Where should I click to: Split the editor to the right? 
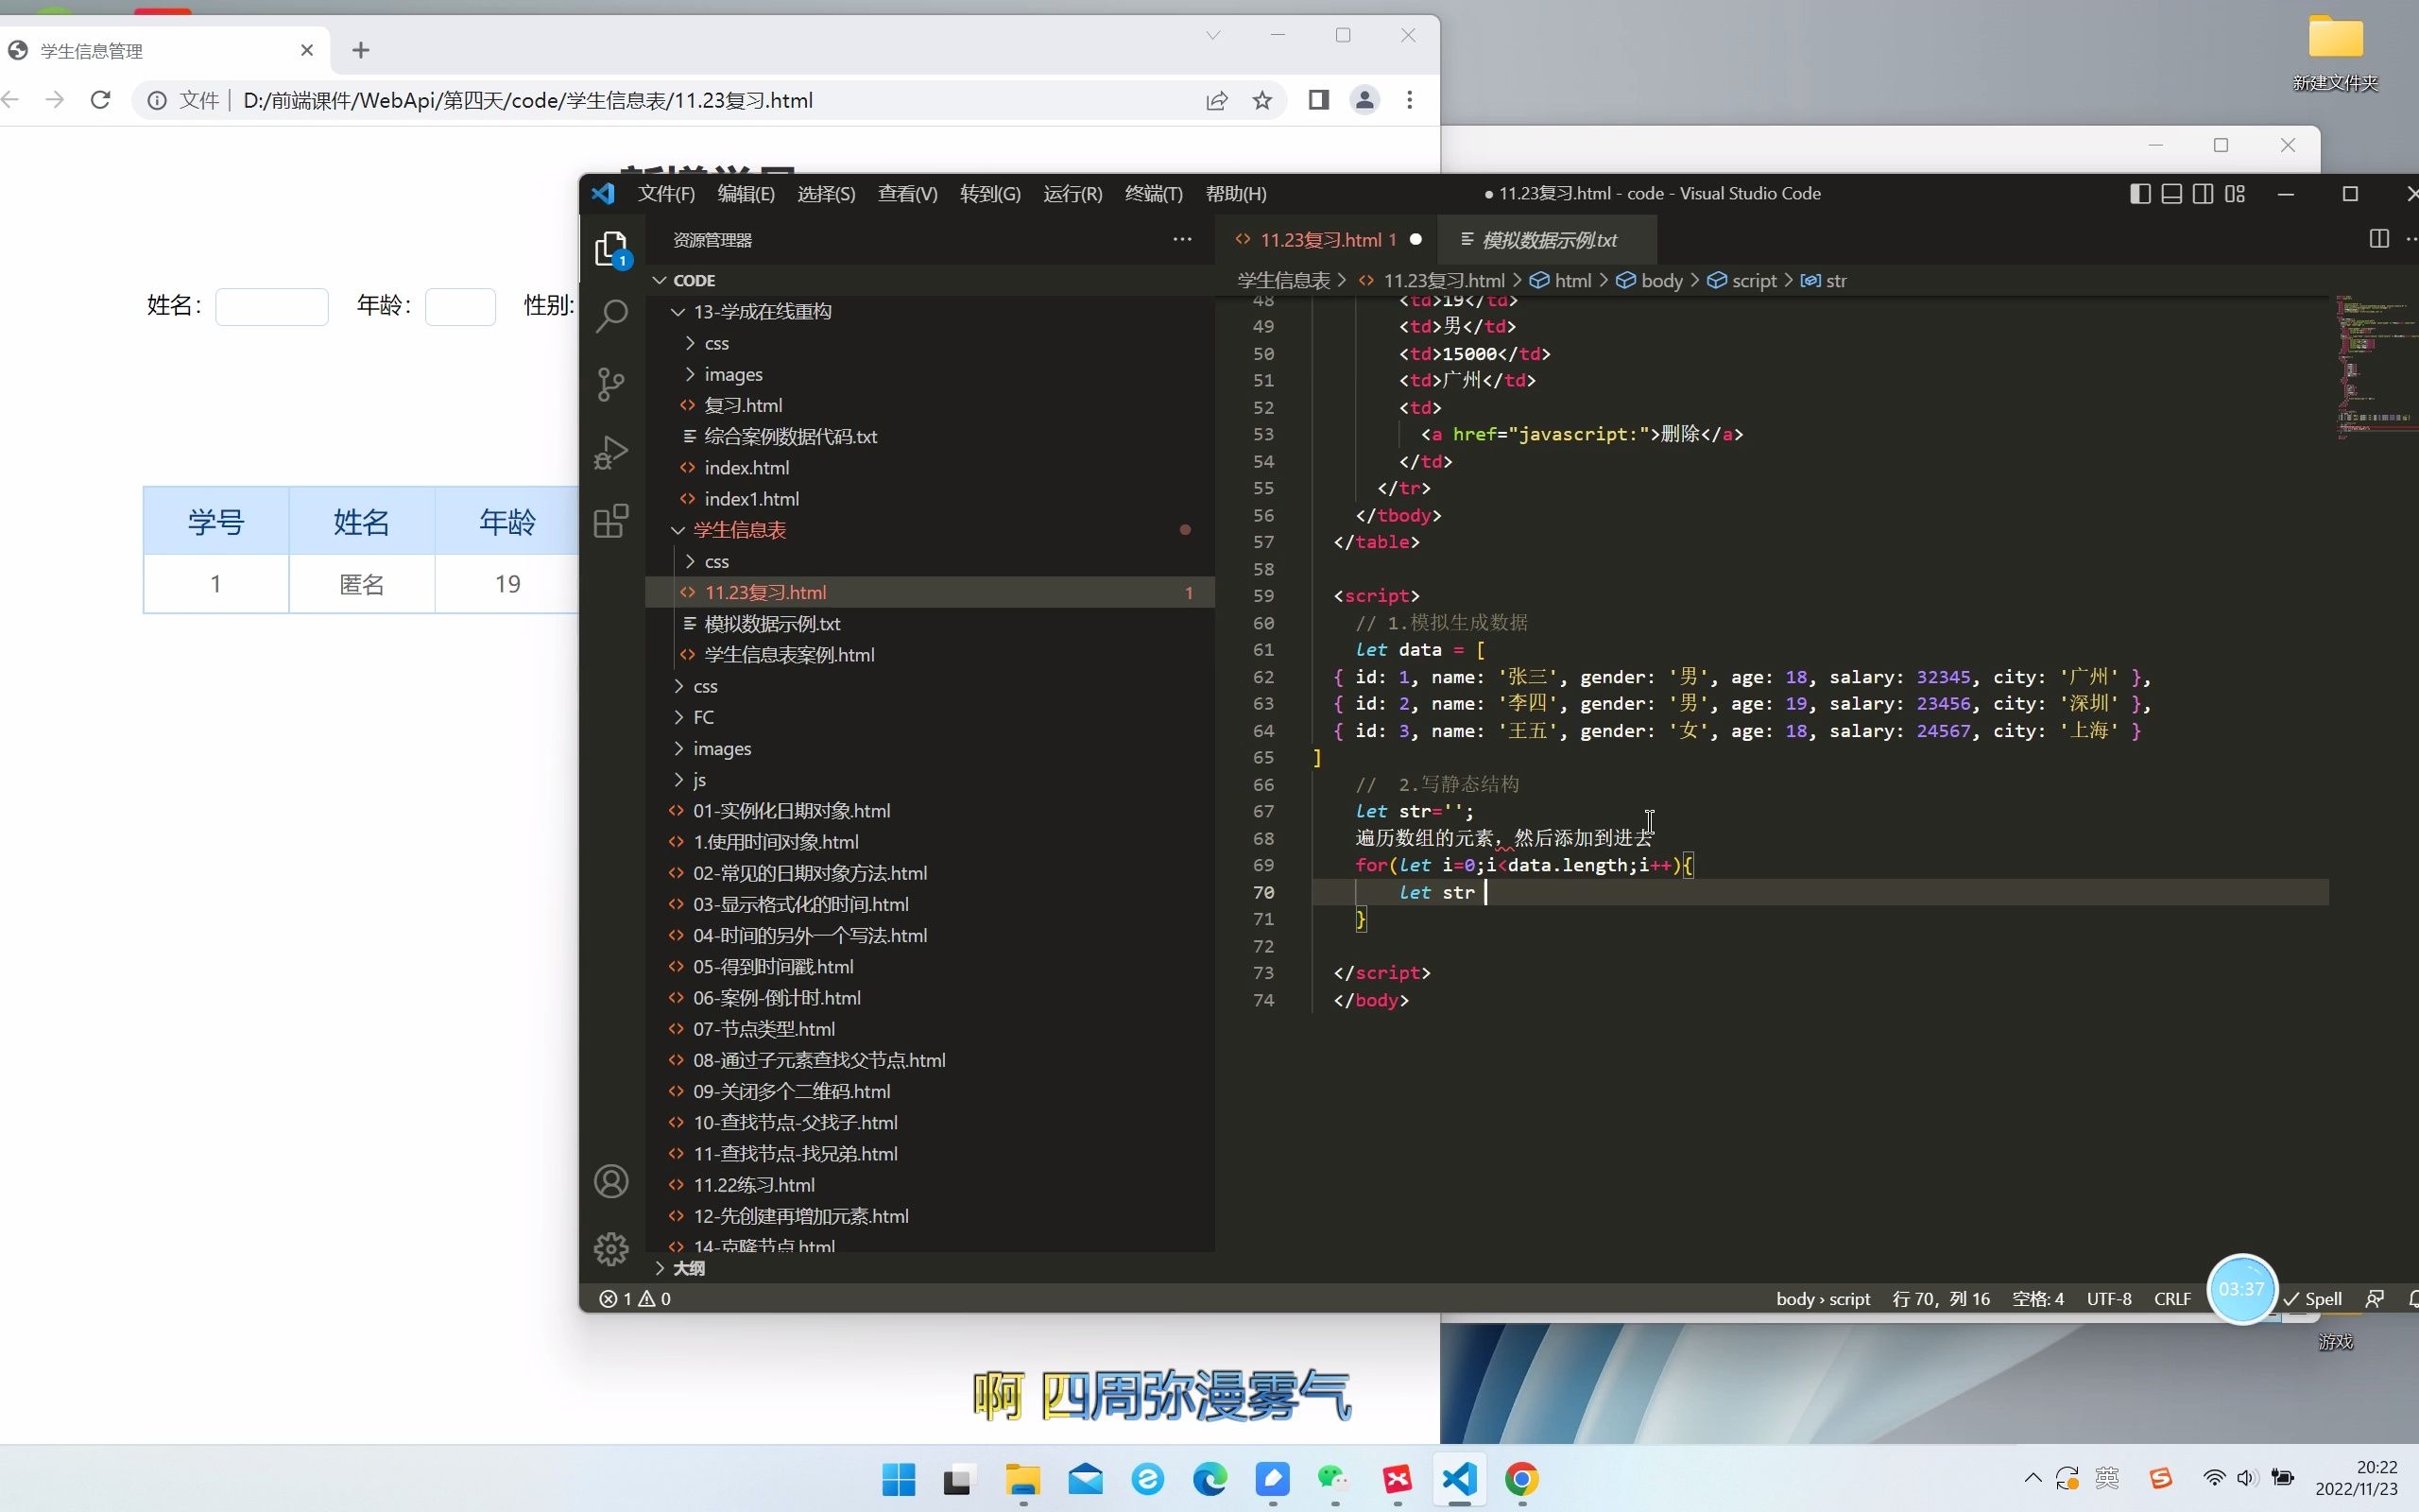2379,239
